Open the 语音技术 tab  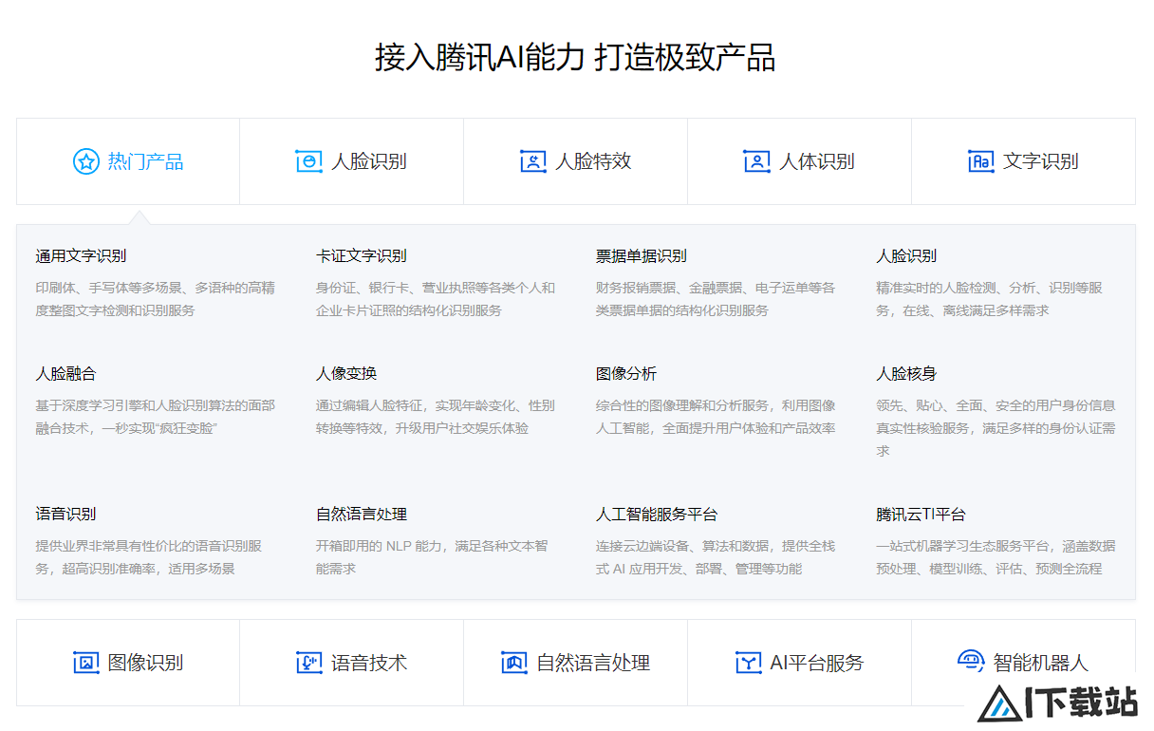click(x=352, y=663)
